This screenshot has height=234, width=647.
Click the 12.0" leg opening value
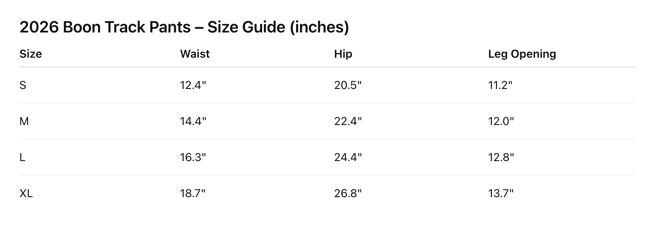501,121
